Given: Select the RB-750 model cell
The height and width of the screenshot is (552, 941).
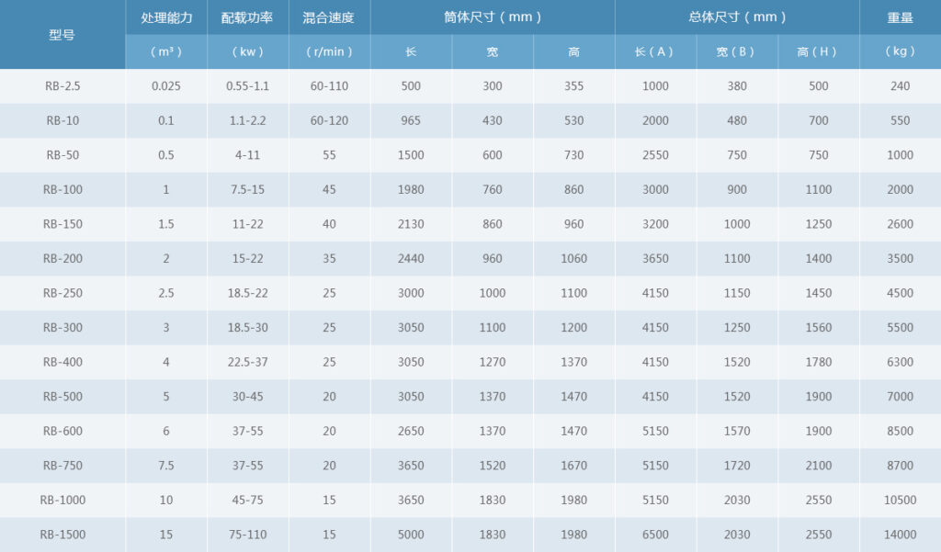Looking at the screenshot, I should click(x=62, y=466).
